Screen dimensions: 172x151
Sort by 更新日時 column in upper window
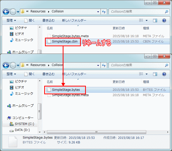point(119,28)
